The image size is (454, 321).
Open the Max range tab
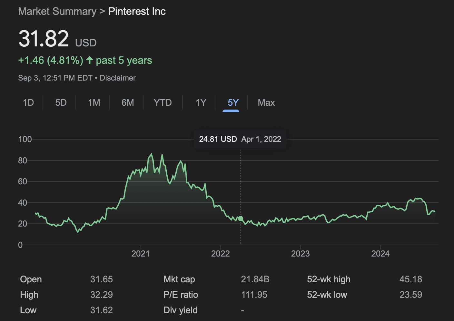(266, 102)
